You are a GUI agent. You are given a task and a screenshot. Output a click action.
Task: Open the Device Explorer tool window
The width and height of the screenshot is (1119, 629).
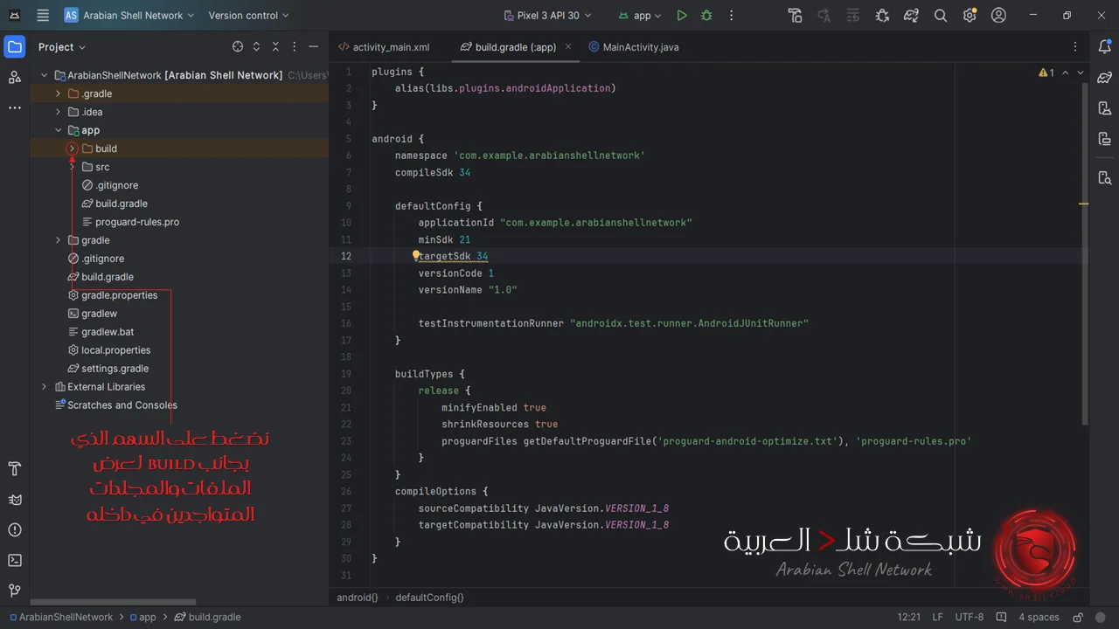pos(1104,177)
